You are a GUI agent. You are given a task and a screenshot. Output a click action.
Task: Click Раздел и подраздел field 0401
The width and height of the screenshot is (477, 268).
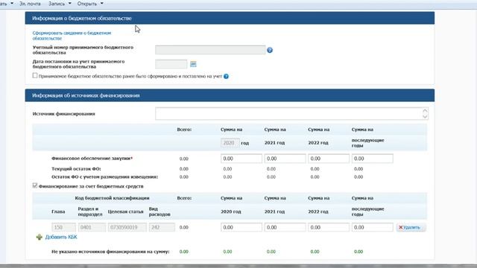[x=92, y=227]
